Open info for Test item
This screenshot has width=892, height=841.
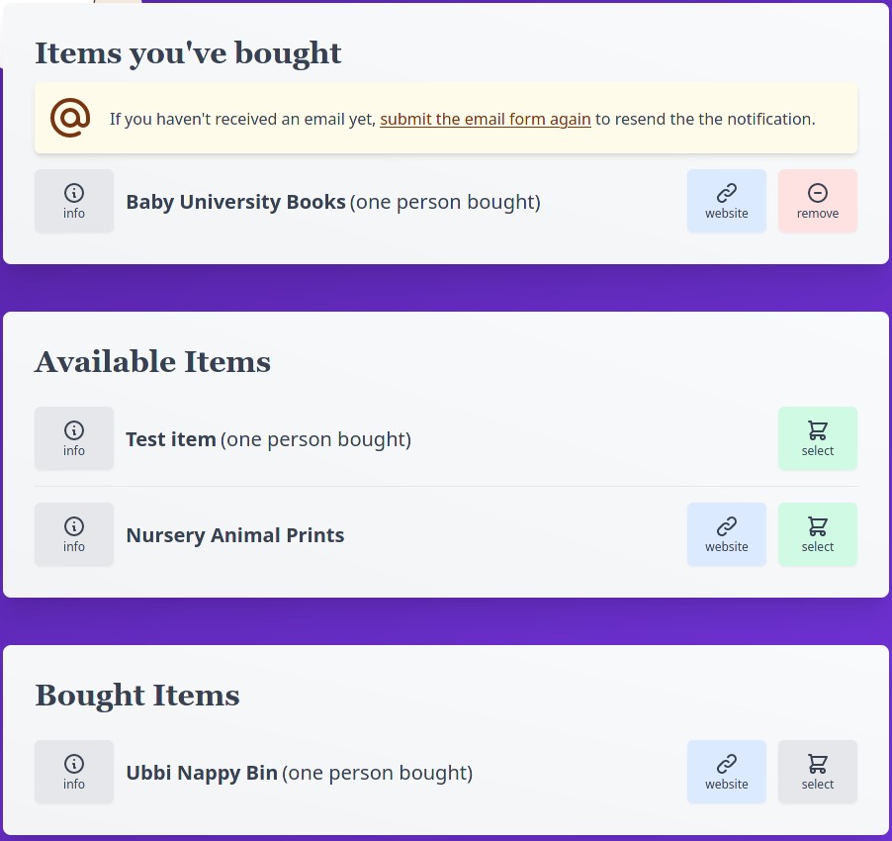click(x=74, y=438)
